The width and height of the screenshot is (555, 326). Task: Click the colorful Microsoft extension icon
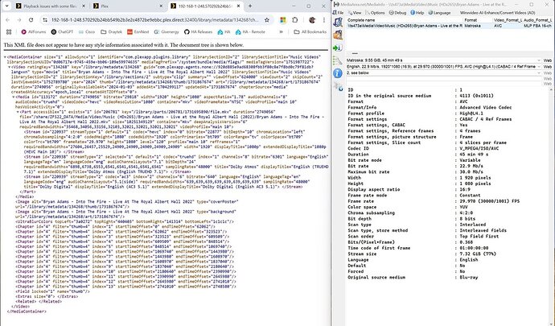283,20
